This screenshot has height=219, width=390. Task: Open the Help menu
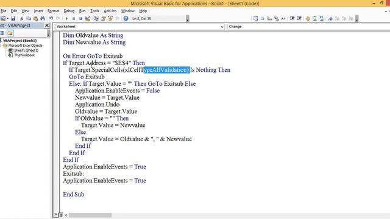coord(143,11)
